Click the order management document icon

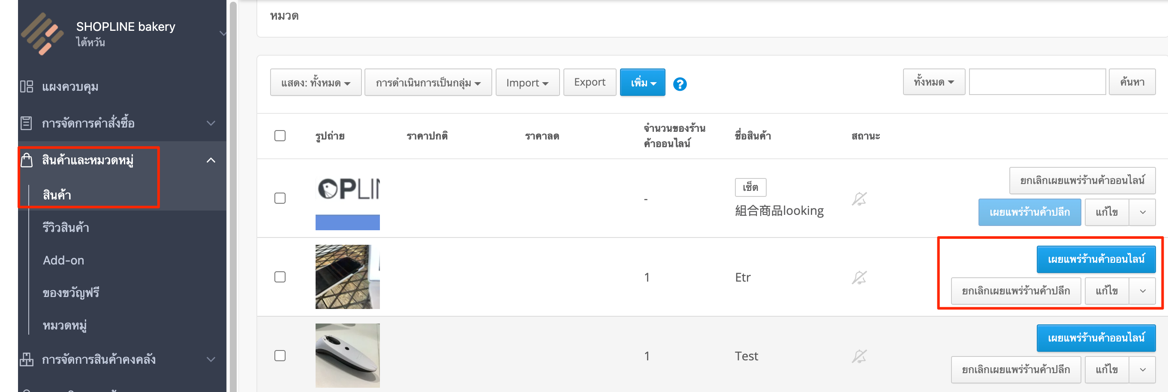27,123
